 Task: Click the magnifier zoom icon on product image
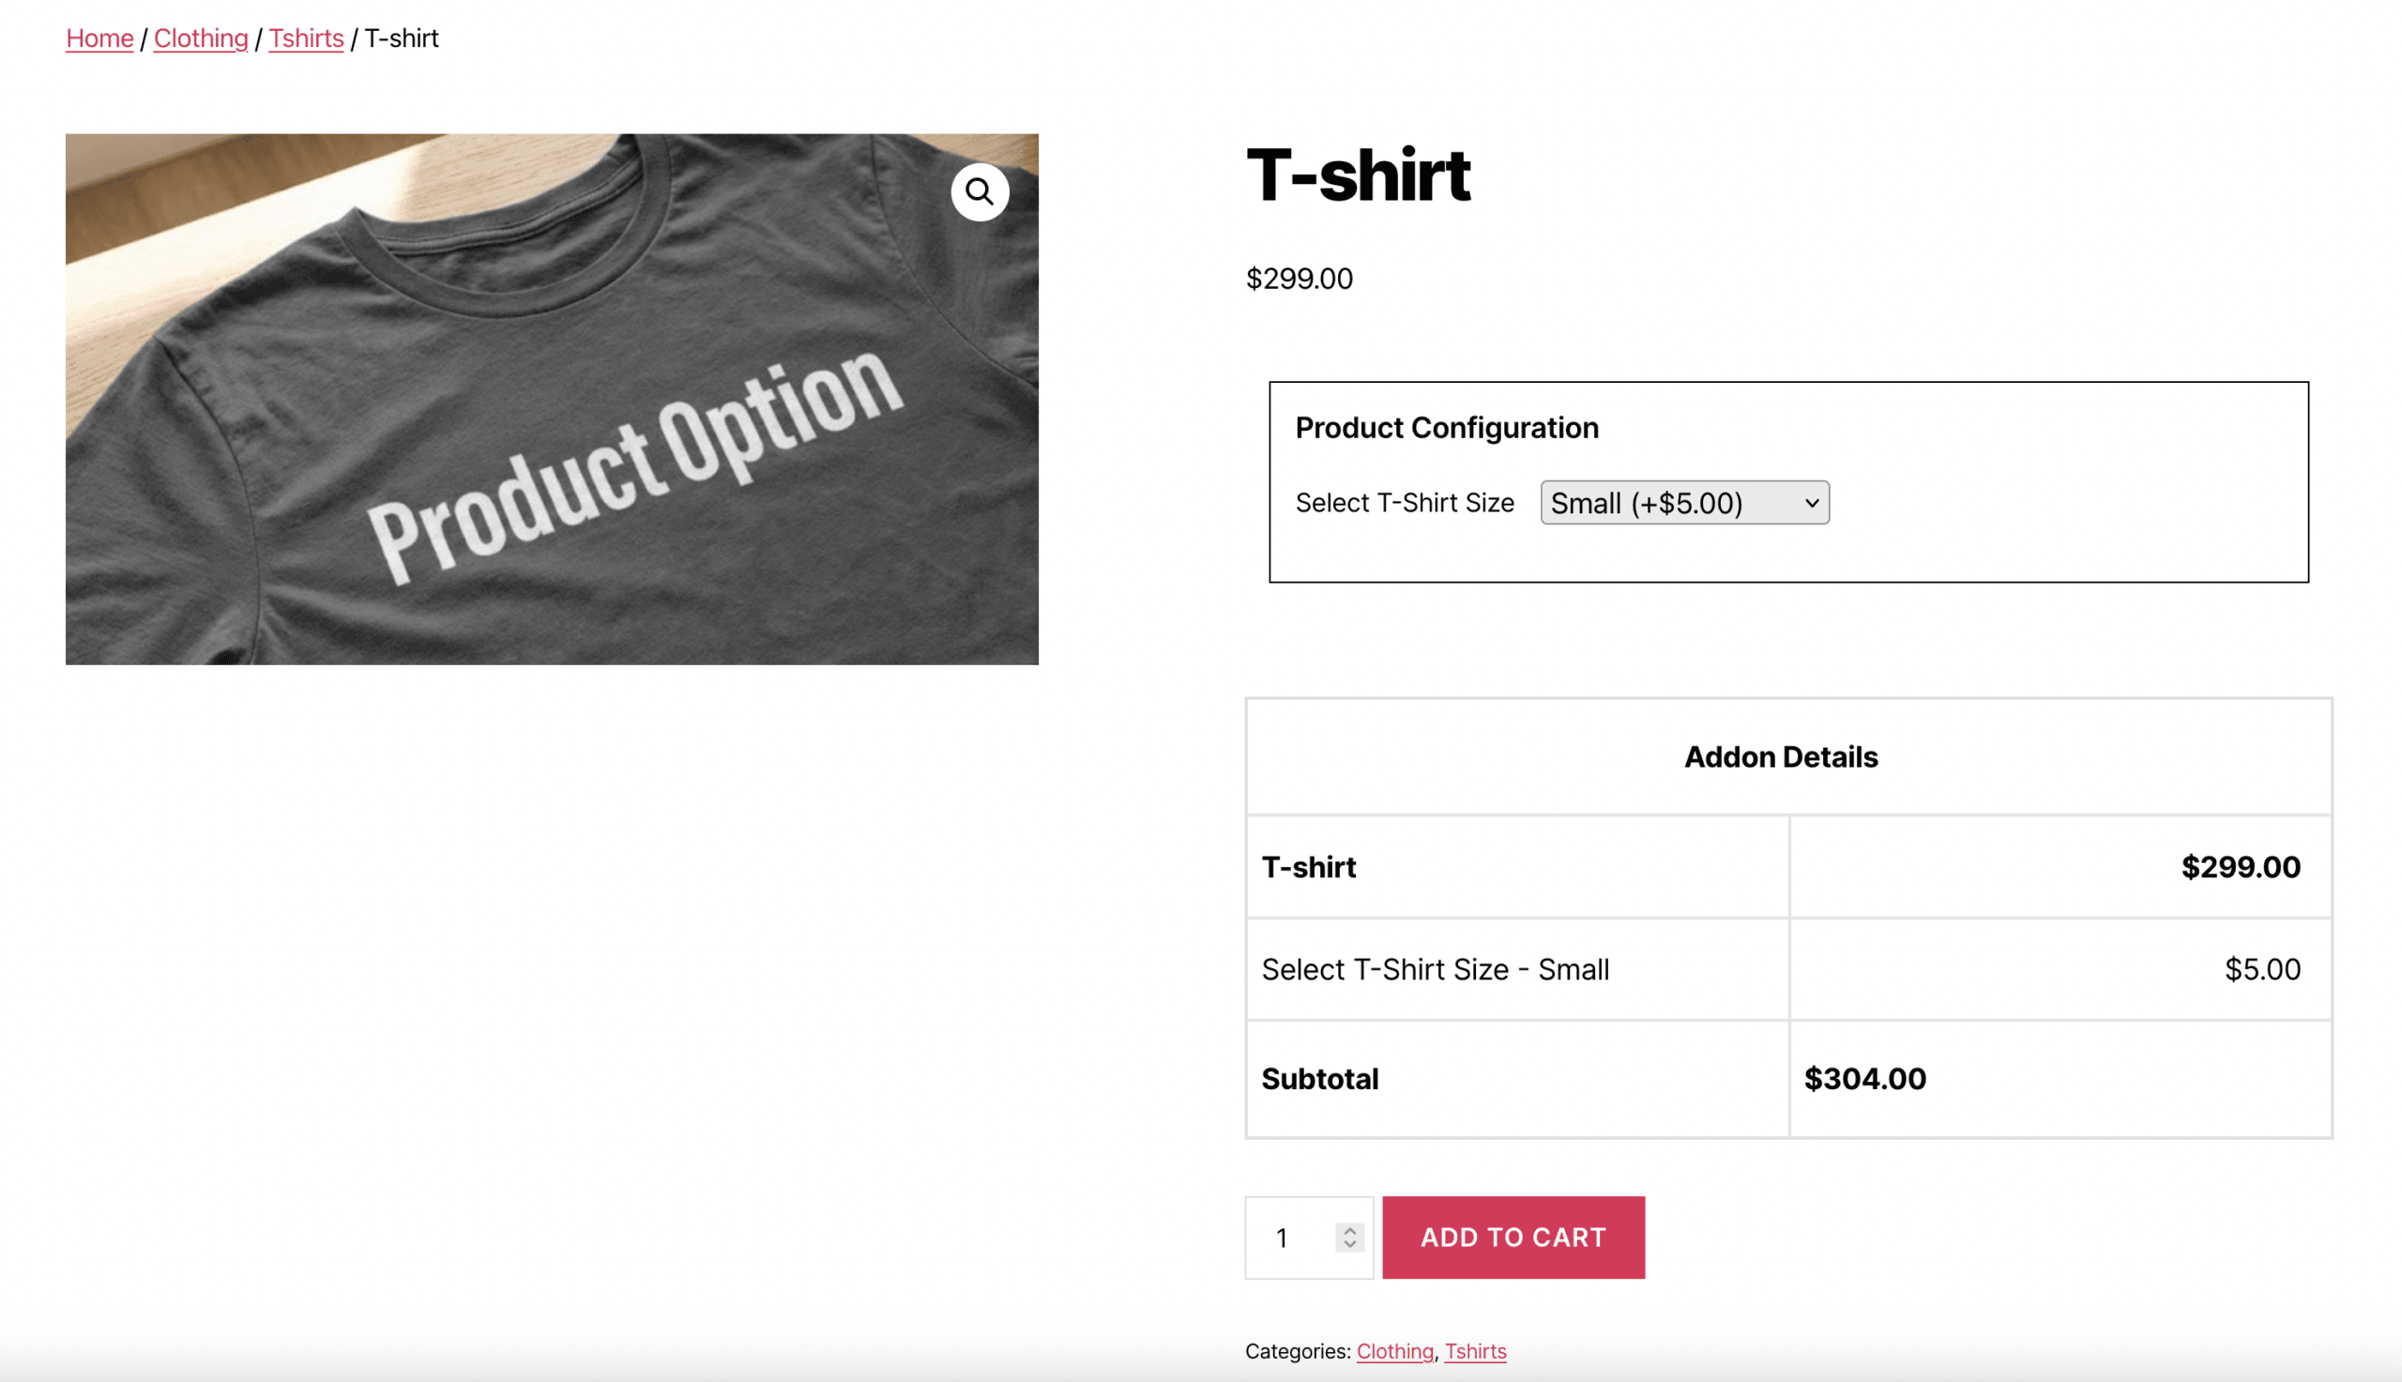point(980,191)
